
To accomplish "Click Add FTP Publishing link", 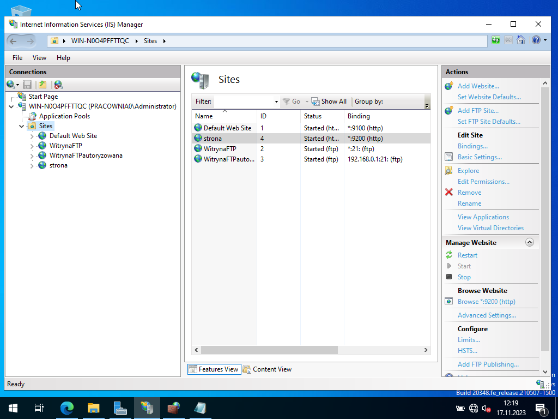I will pyautogui.click(x=488, y=364).
